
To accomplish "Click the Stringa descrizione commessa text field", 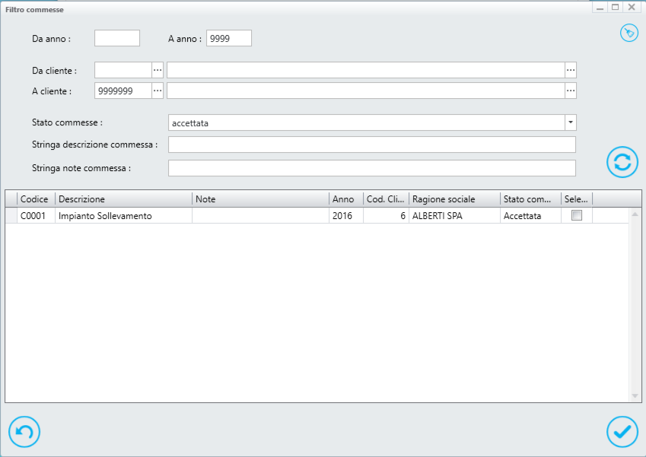I will (371, 144).
